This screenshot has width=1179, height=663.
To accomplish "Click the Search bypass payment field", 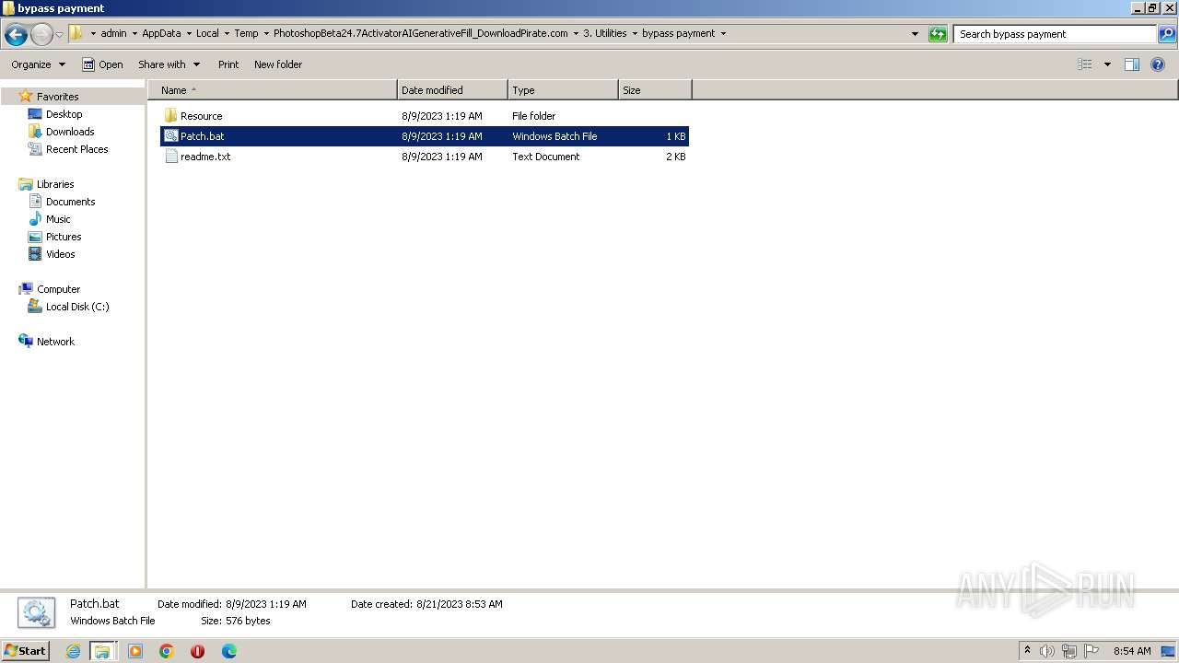I will [1055, 34].
